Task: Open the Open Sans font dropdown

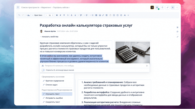Action: coord(37,15)
